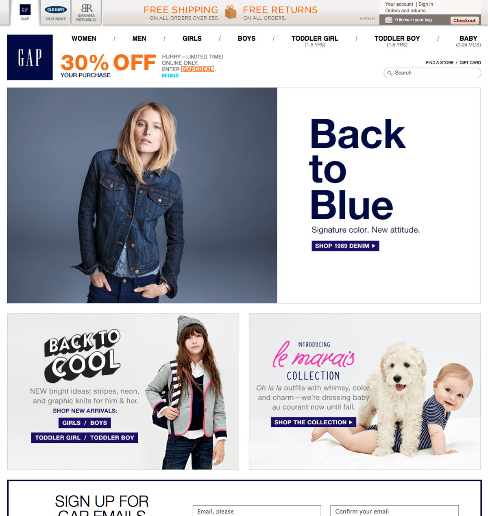This screenshot has height=516, width=488.
Task: Open Find a Store link
Action: click(x=440, y=63)
